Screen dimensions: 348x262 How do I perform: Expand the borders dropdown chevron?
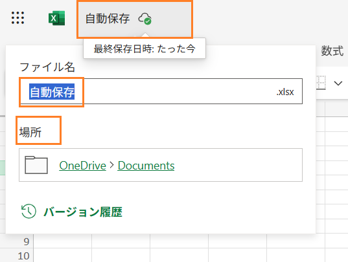[x=338, y=83]
